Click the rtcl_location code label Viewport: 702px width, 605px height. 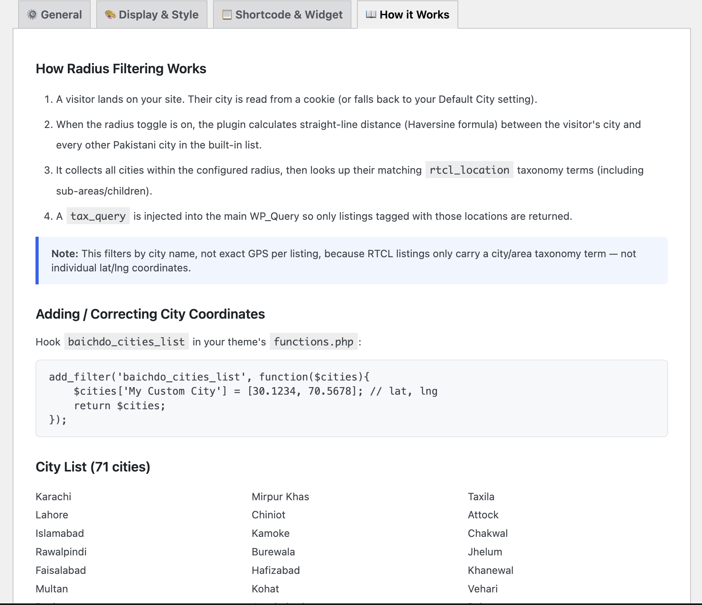point(469,170)
